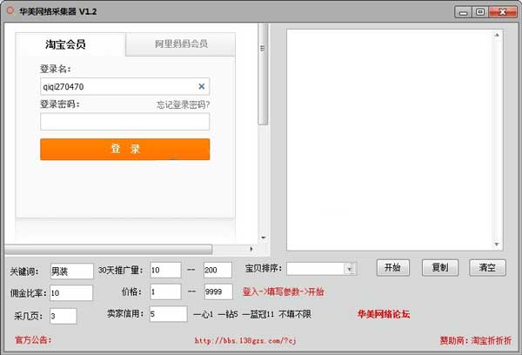Click the 登录密码 password field
The height and width of the screenshot is (355, 522).
(x=124, y=122)
